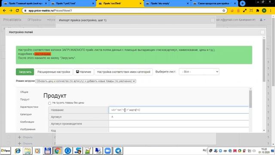This screenshot has height=155, width=275.
Task: Select 'Комбинации' section in side menu
Action: click(x=27, y=122)
